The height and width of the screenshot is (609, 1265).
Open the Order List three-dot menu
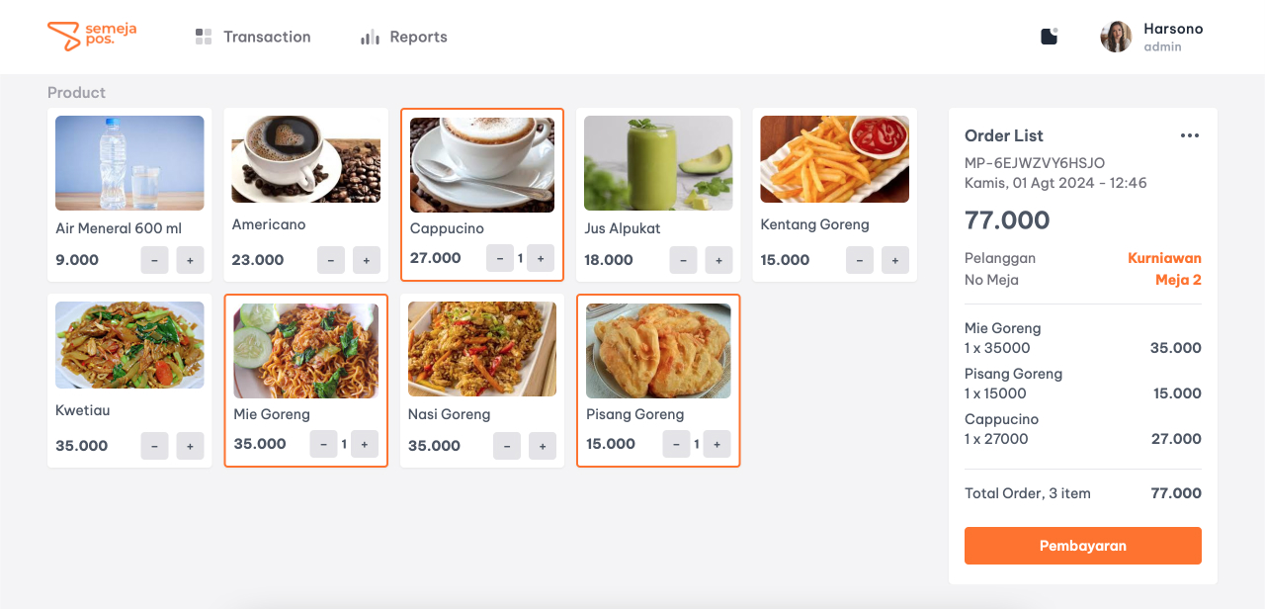1190,135
